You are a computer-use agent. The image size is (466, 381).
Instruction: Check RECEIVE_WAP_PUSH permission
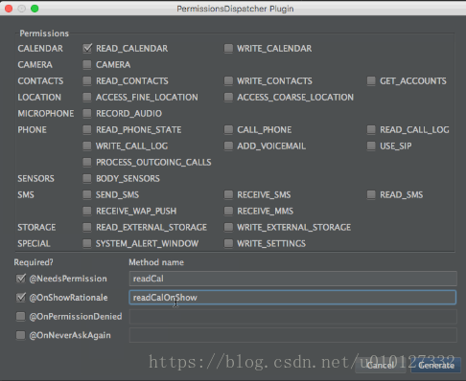tap(87, 211)
